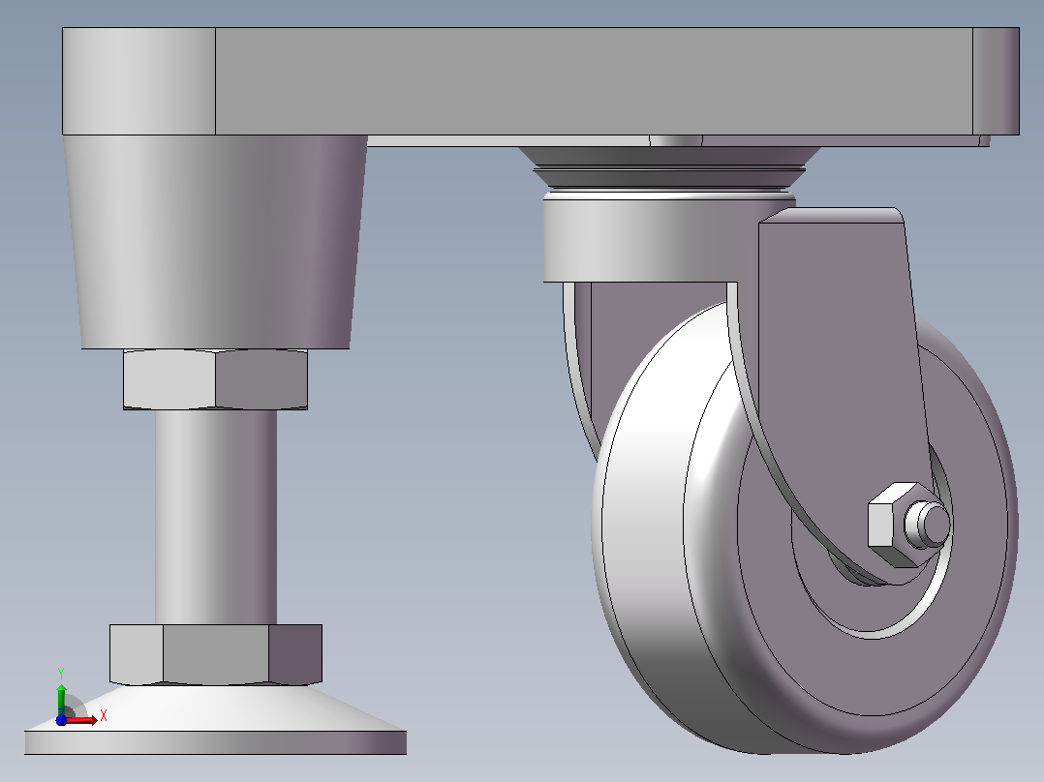The width and height of the screenshot is (1044, 782).
Task: Select the lower hex nut above the foot pad
Action: click(216, 655)
